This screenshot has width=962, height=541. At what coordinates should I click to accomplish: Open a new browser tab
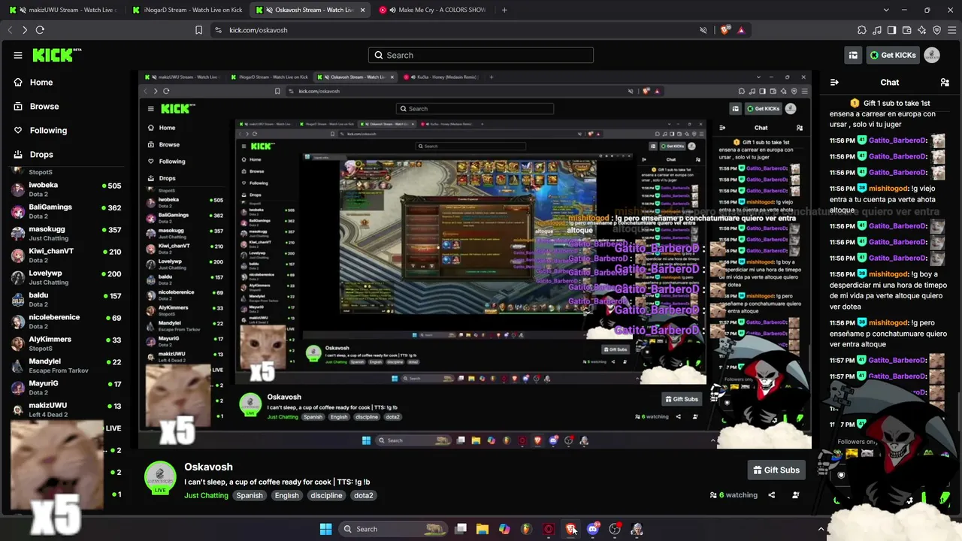point(504,10)
